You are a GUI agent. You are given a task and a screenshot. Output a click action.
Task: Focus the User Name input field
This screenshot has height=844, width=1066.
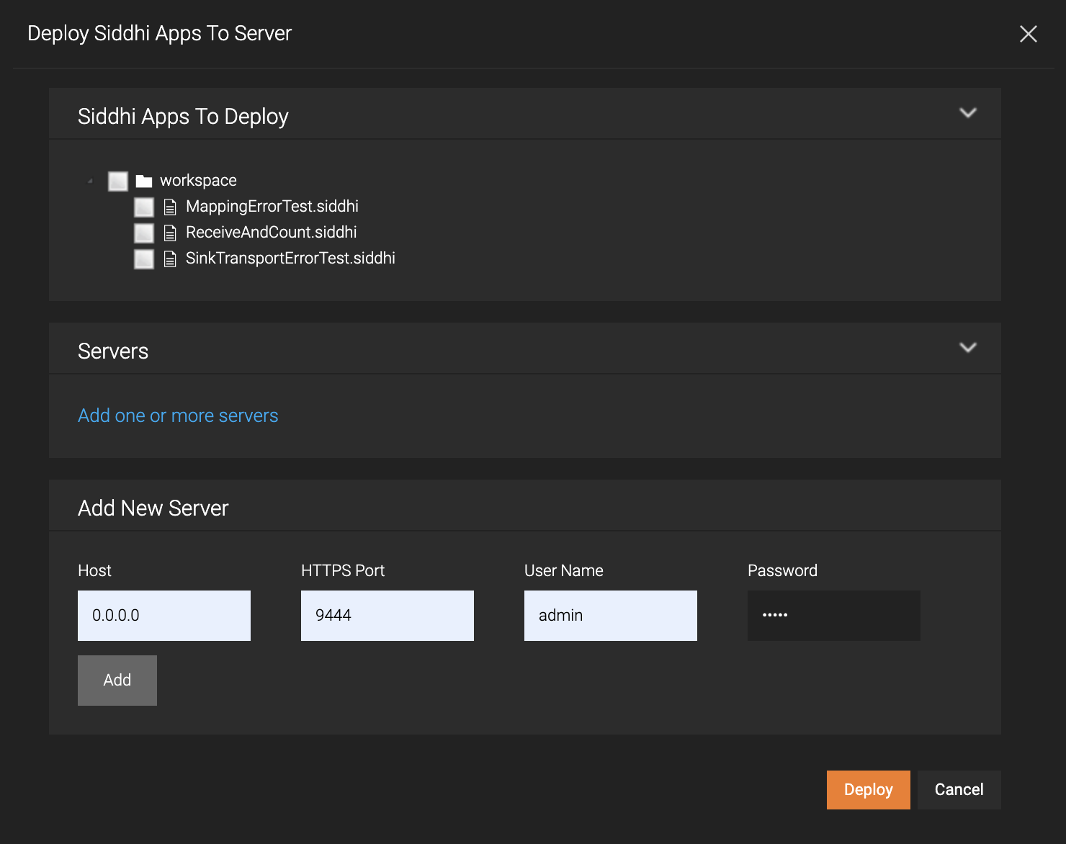coord(611,616)
